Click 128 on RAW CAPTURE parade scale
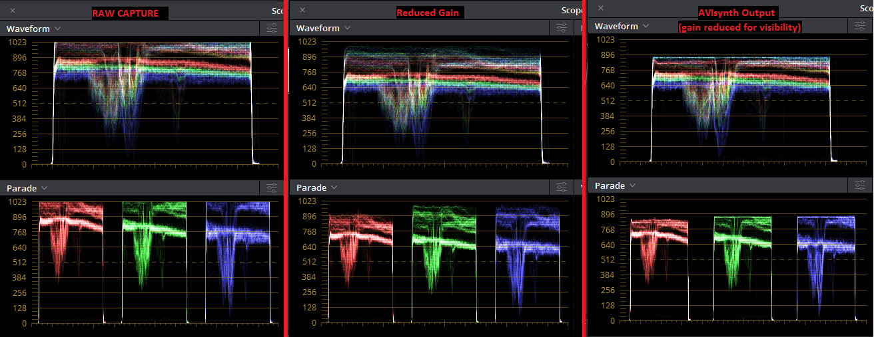The image size is (874, 337). click(x=21, y=308)
